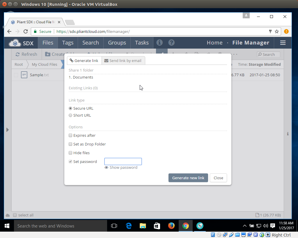Launch Firefox from taskbar
This screenshot has height=238, width=298.
coord(171,226)
